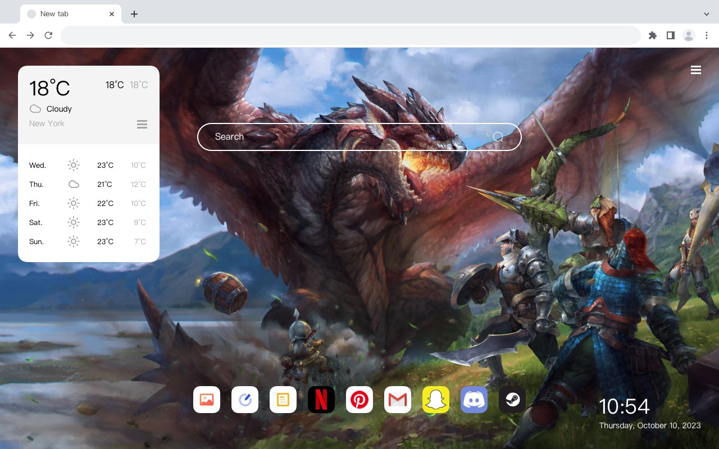Toggle the browser side panel
719x449 pixels.
point(671,35)
